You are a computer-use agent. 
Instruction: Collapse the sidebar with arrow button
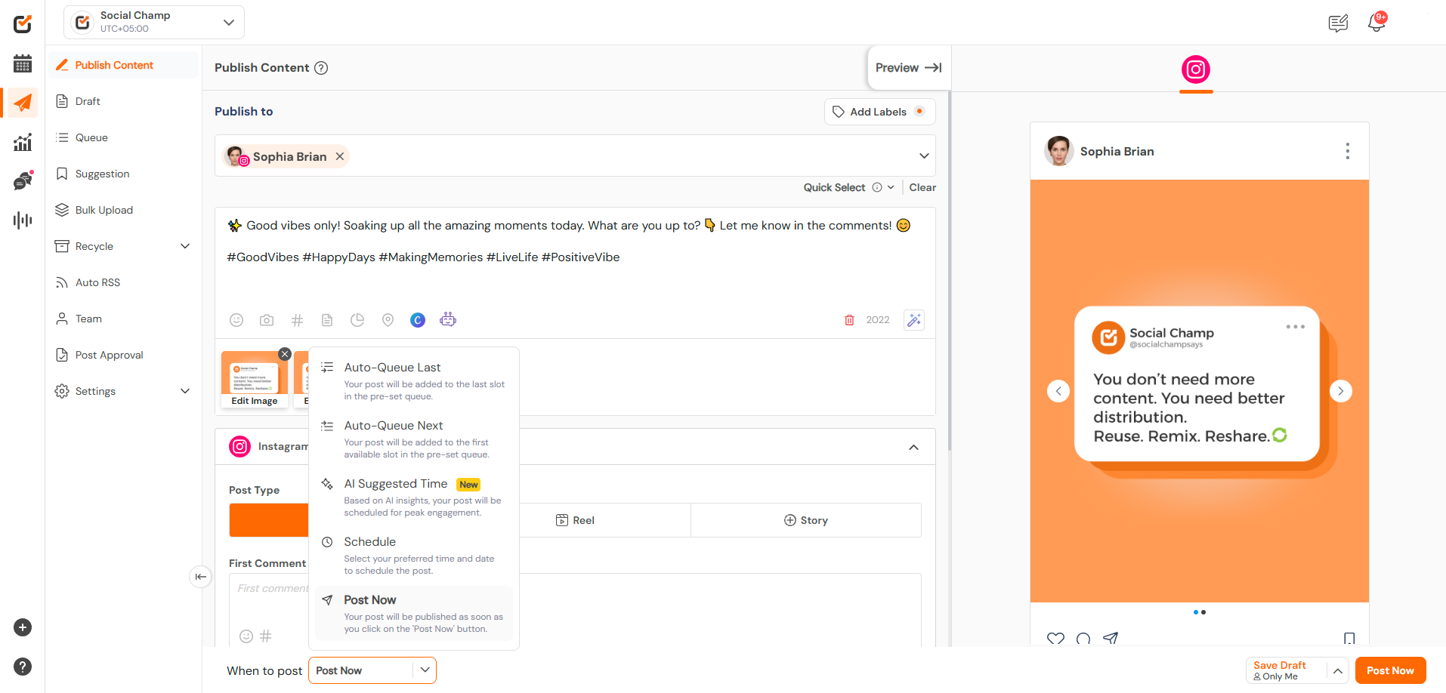point(200,577)
